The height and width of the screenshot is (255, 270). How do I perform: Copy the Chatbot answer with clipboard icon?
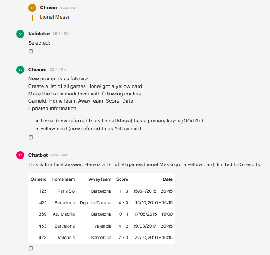[31, 248]
